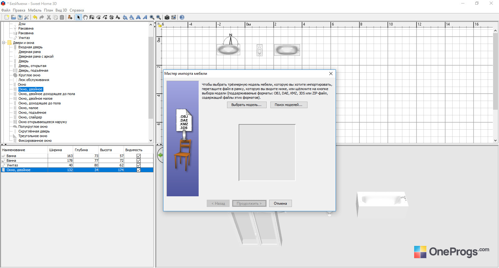Select Окно, слайдер in catalog tree
Viewport: 499px width, 268px height.
pos(30,117)
